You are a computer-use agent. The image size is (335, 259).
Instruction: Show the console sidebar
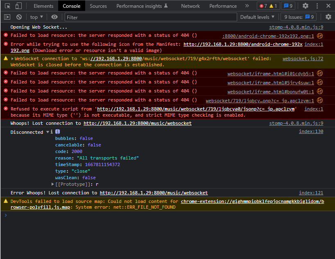[7, 17]
